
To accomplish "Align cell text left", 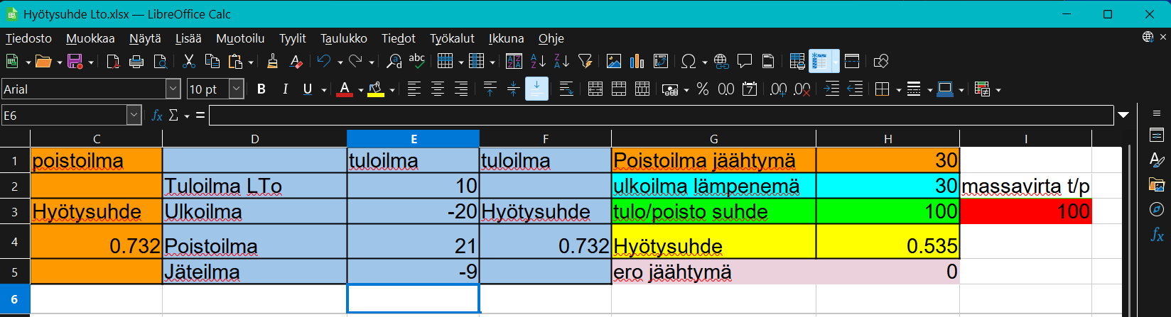I will pos(414,89).
